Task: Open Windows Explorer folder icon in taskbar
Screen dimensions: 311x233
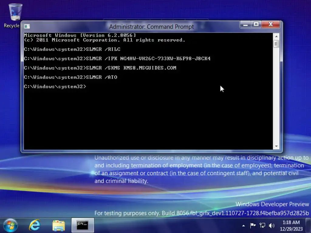Action: pos(59,225)
